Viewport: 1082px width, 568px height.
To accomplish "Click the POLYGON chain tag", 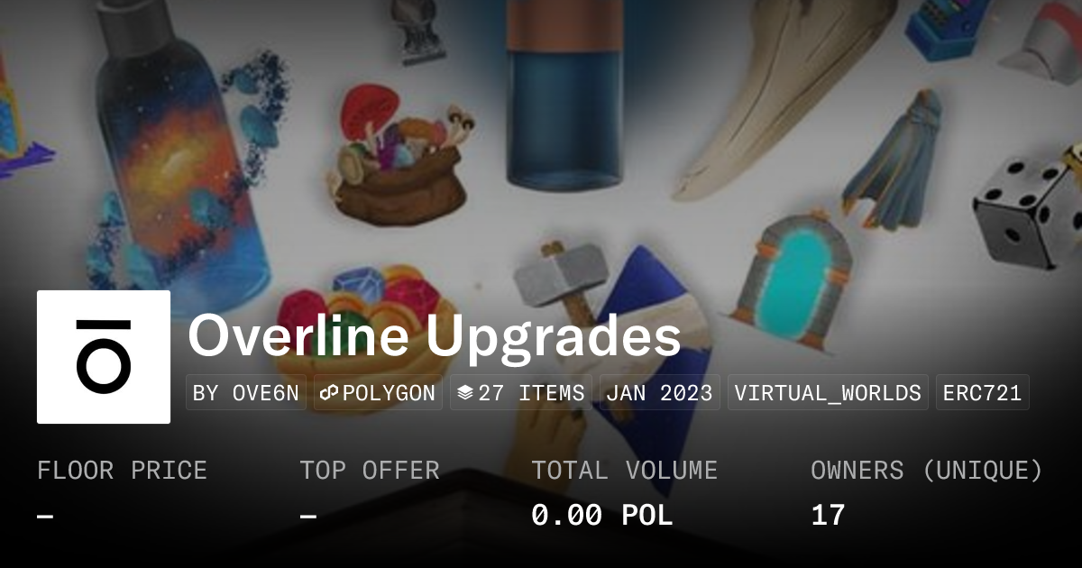I will [x=379, y=393].
